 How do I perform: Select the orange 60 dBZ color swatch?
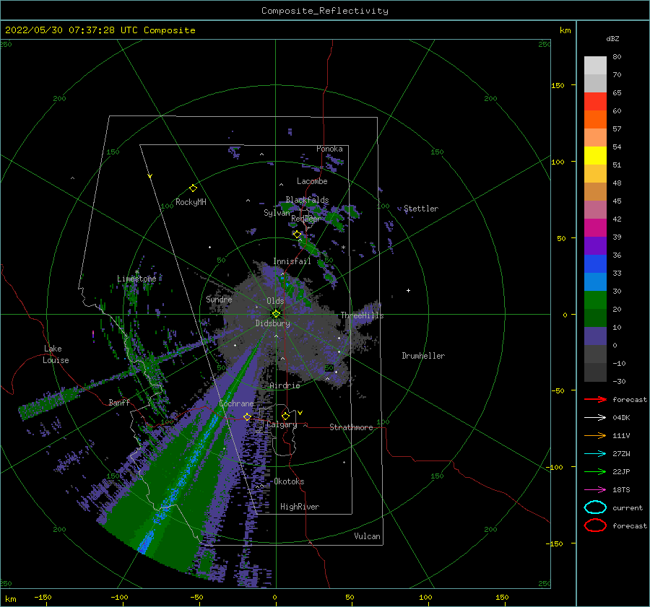point(595,119)
